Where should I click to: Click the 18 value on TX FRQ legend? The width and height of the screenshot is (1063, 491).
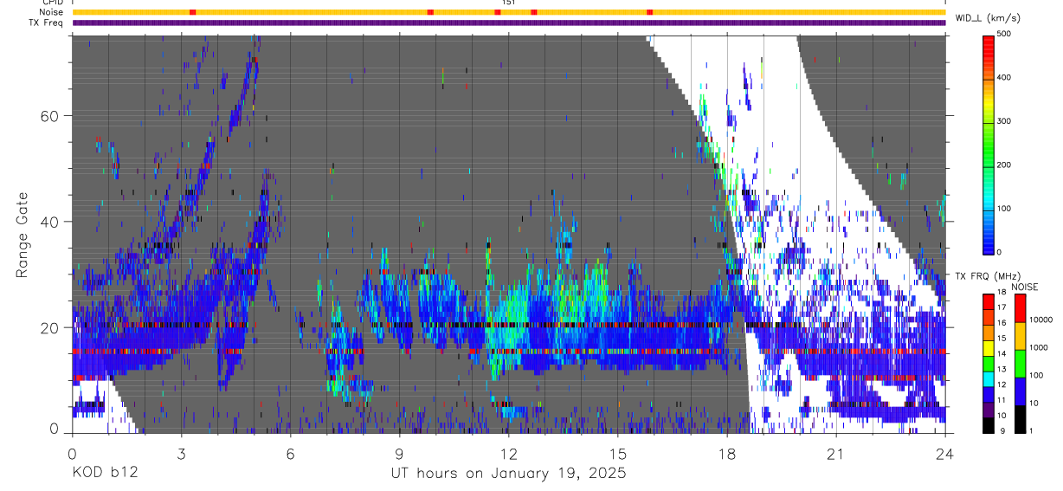click(1002, 294)
